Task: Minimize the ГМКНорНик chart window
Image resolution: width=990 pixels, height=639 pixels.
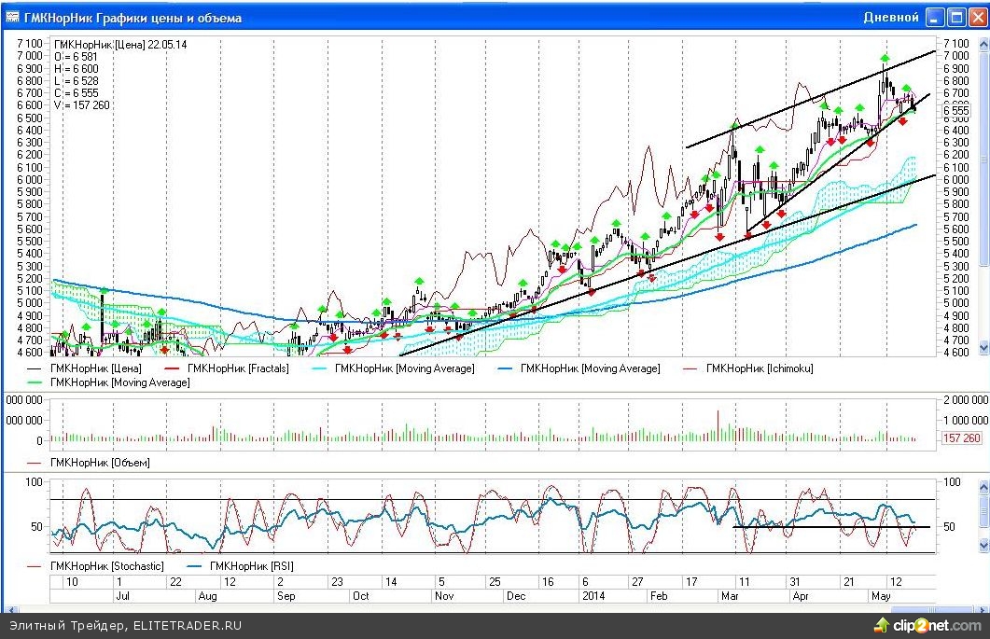Action: (935, 17)
